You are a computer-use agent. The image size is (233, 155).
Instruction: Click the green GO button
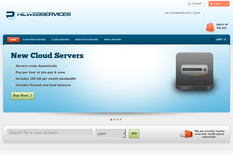coord(134,134)
